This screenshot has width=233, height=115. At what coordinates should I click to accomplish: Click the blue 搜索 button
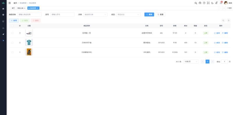(x=149, y=14)
